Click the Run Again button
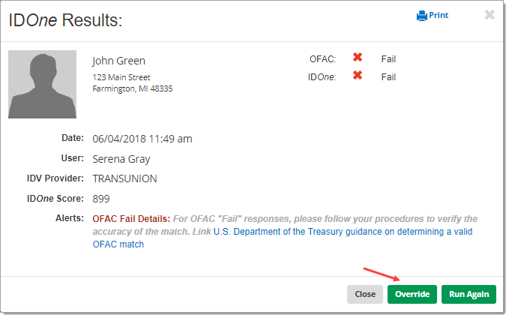The height and width of the screenshot is (318, 509). (x=469, y=294)
